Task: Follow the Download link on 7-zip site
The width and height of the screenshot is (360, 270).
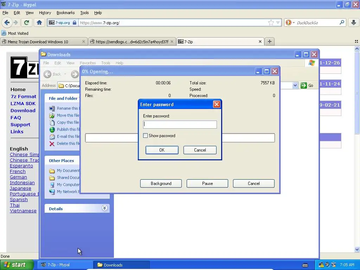Action: [23, 110]
